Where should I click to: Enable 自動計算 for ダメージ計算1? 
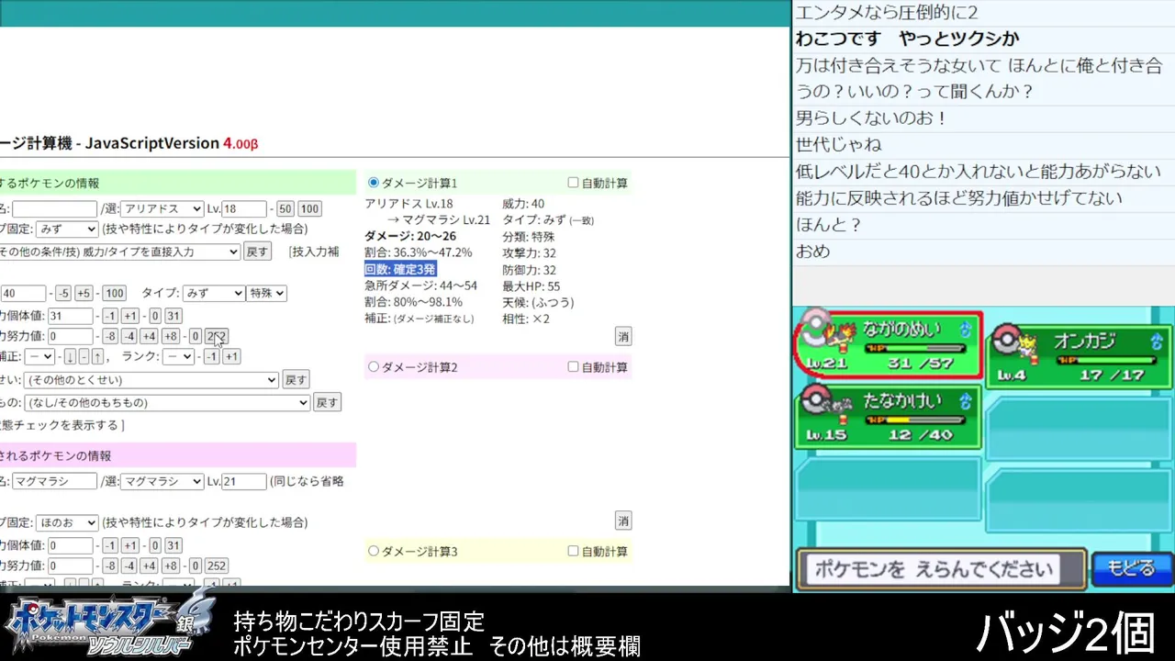point(573,183)
